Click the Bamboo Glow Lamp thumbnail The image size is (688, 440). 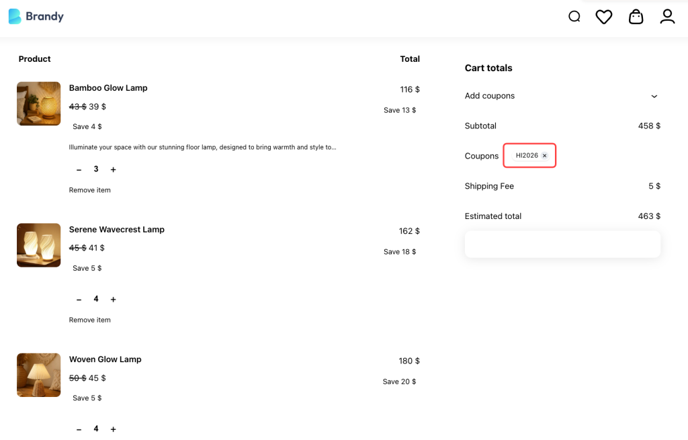coord(38,103)
